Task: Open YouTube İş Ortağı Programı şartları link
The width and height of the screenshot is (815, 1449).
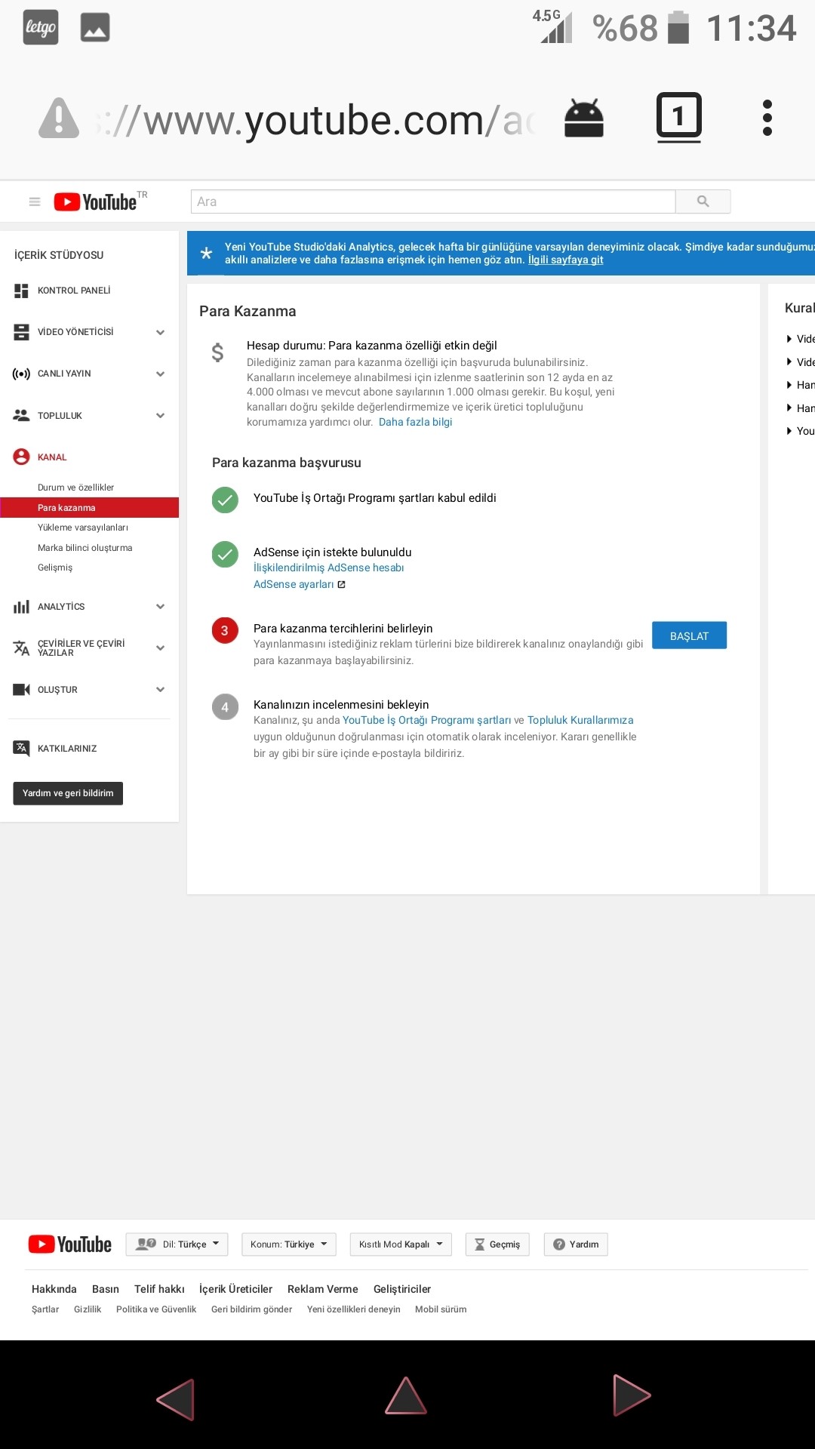Action: (426, 720)
